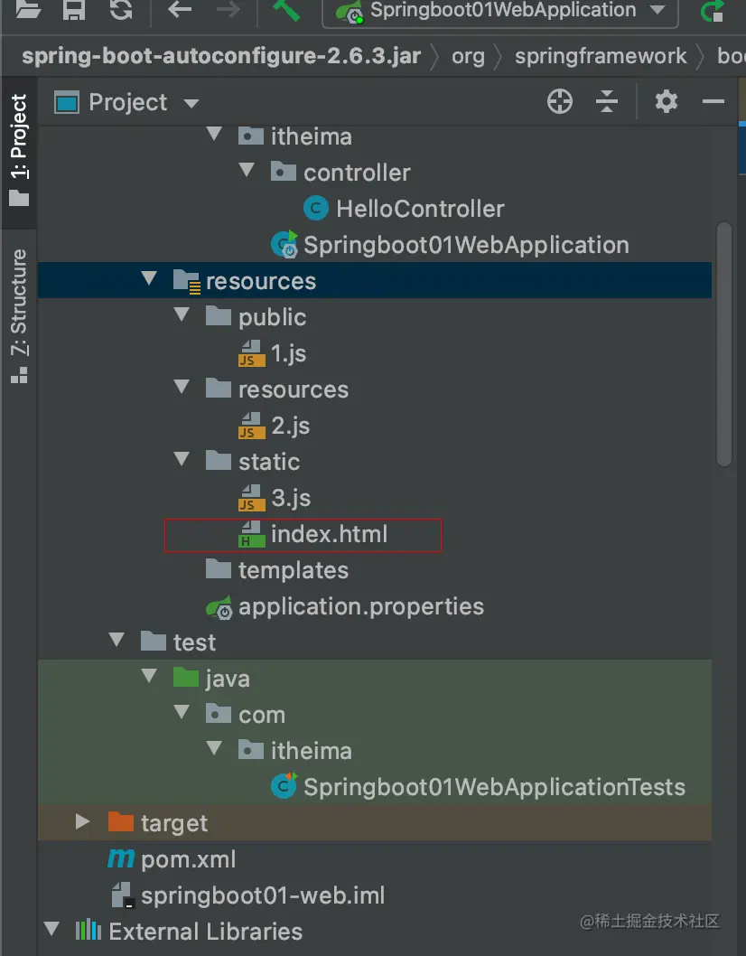Screen dimensions: 746x956
Task: Collapse the External Libraries node
Action: click(x=51, y=929)
